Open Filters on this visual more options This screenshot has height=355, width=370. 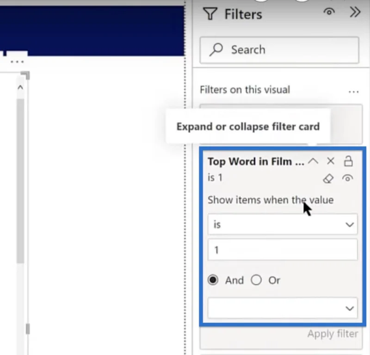click(x=353, y=92)
